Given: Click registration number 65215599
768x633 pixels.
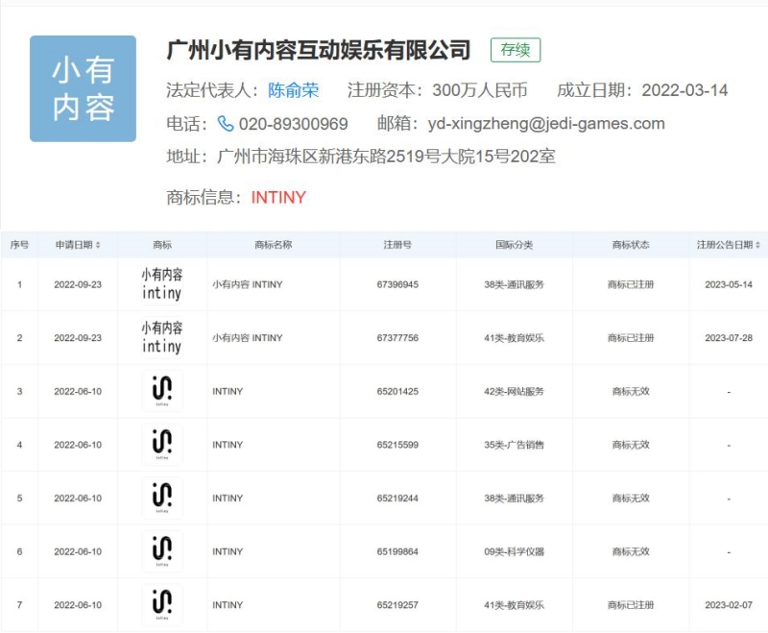Looking at the screenshot, I should tap(397, 445).
